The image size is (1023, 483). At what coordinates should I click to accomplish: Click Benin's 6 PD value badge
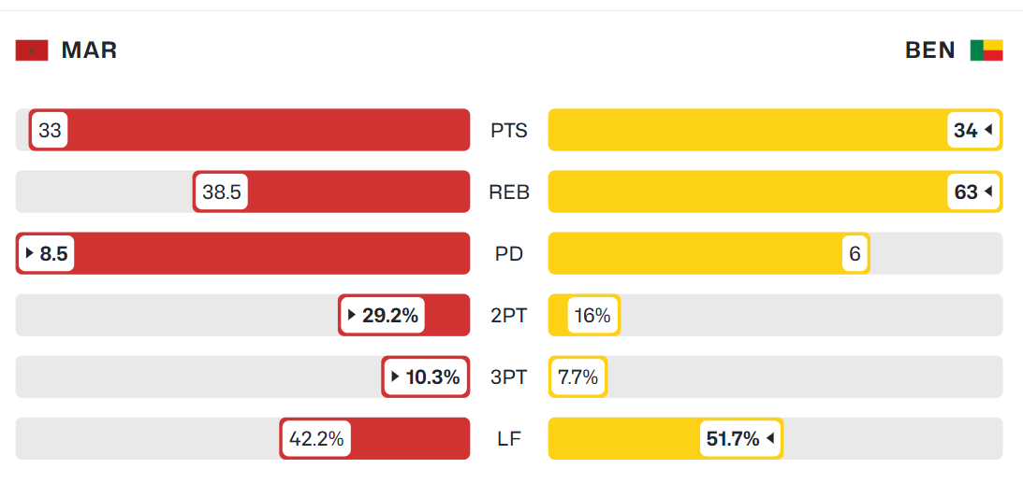(855, 254)
